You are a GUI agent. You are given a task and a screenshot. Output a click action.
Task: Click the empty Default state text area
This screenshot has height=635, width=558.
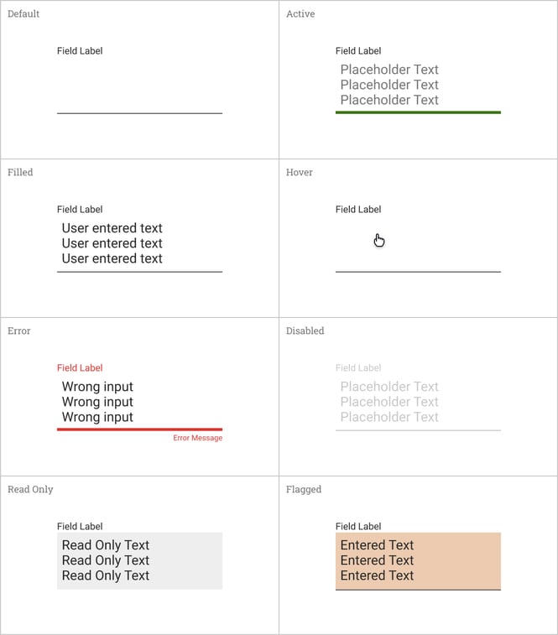click(x=139, y=86)
